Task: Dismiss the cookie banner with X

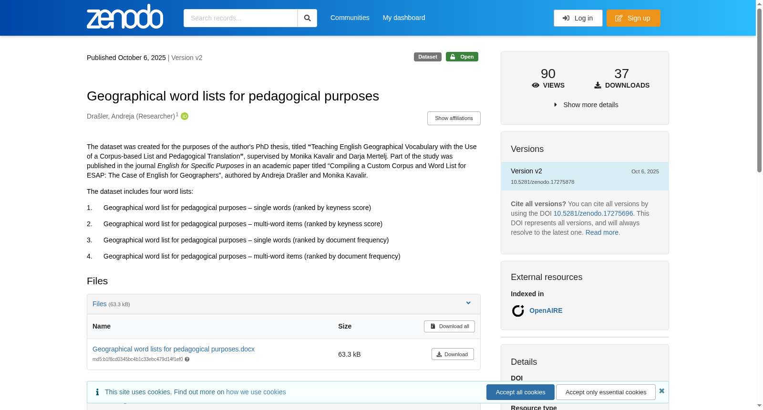Action: 661,391
